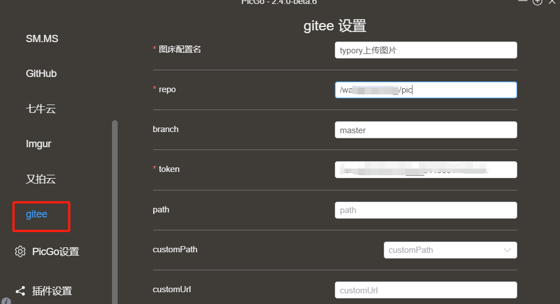Screen dimensions: 560x304
Task: Click the circled plus icon in title bar
Action: pos(537,2)
